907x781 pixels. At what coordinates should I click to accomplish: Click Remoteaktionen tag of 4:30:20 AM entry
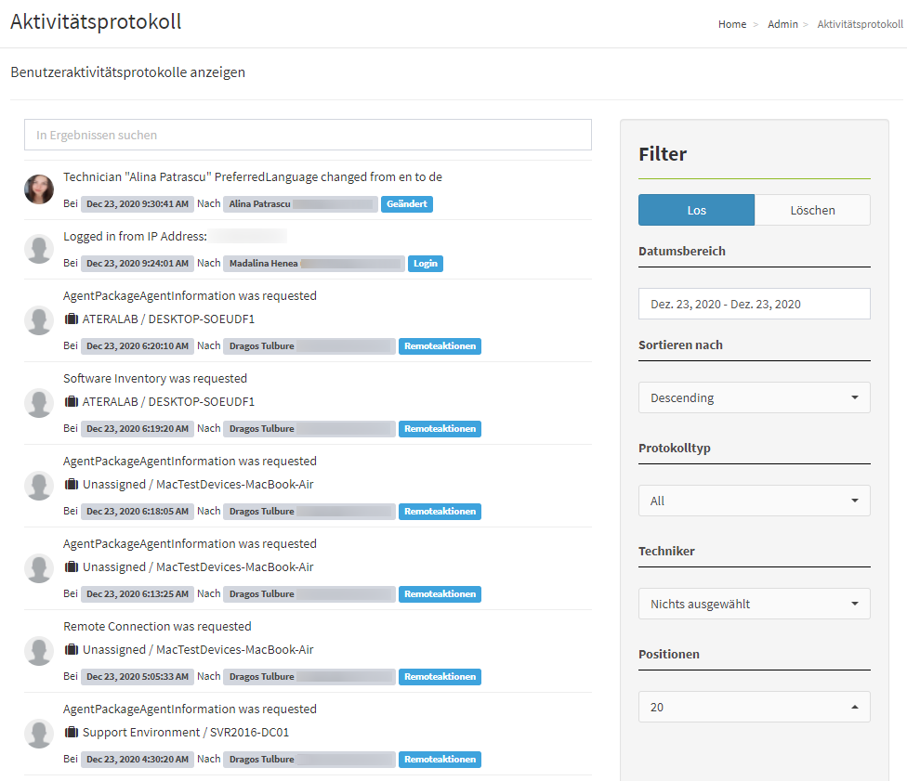(440, 760)
